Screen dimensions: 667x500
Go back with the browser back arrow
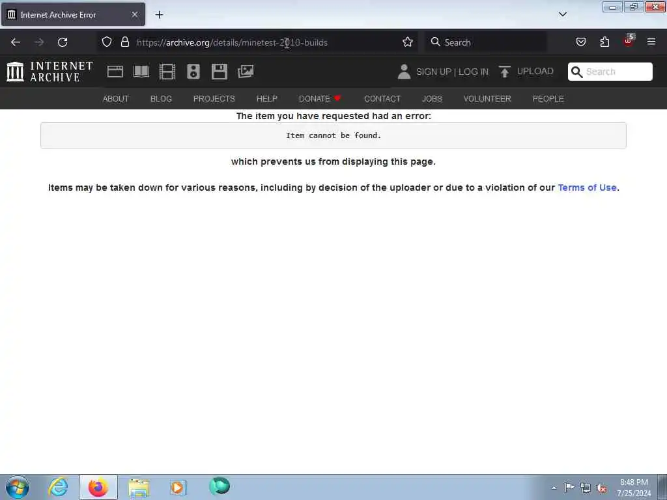pyautogui.click(x=16, y=42)
